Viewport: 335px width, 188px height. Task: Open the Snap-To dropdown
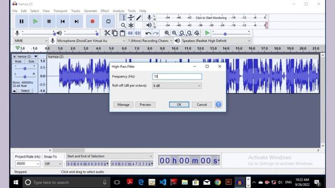coord(53,163)
